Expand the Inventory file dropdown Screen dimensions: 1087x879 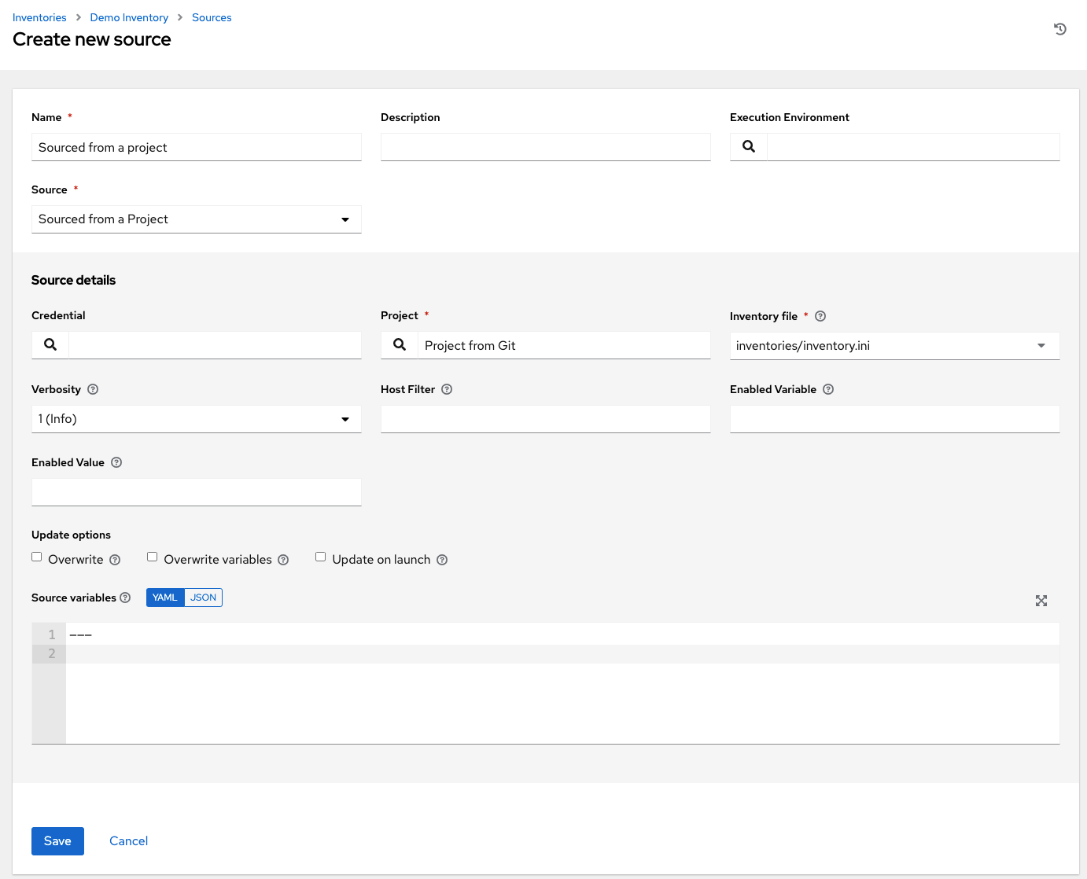pyautogui.click(x=894, y=346)
